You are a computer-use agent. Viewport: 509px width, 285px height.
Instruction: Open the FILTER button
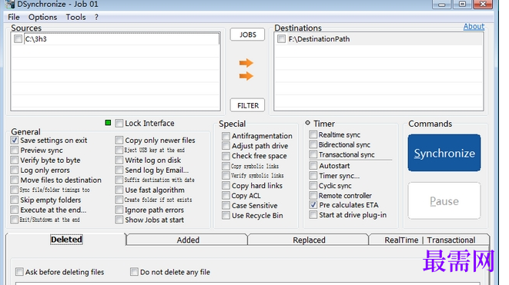[x=247, y=105]
